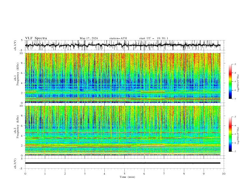This screenshot has width=252, height=195.
Task: Click the "8" minute time tick label
Action: coord(184,174)
